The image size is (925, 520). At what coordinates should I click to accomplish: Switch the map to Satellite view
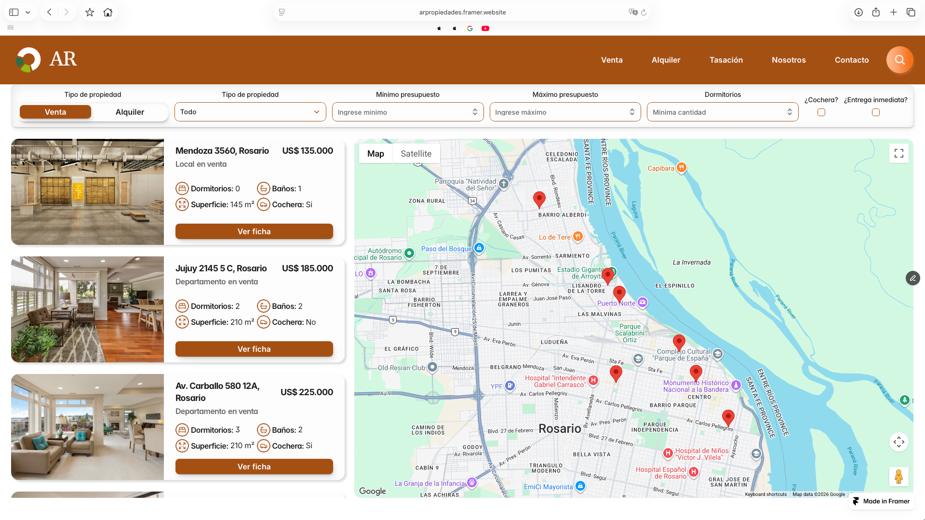tap(416, 154)
